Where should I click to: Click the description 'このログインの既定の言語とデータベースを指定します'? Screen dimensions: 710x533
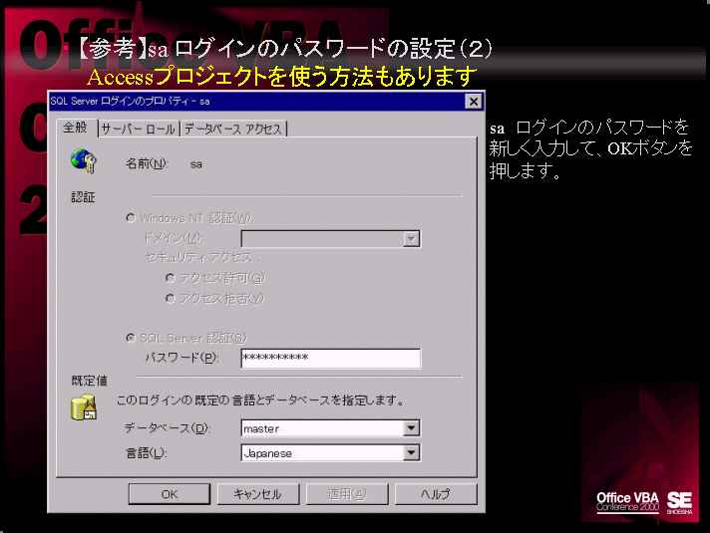[260, 400]
